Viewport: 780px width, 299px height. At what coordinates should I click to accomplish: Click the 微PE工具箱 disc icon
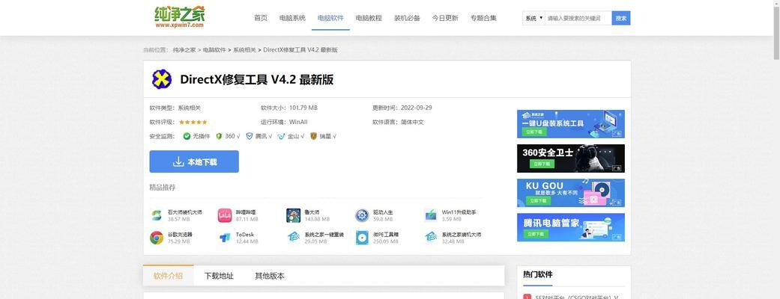pyautogui.click(x=362, y=238)
